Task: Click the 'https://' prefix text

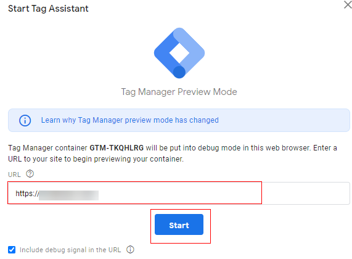Action: pyautogui.click(x=27, y=194)
